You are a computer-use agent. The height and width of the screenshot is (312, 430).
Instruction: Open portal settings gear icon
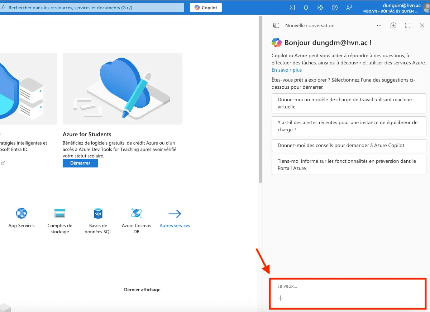click(x=320, y=8)
